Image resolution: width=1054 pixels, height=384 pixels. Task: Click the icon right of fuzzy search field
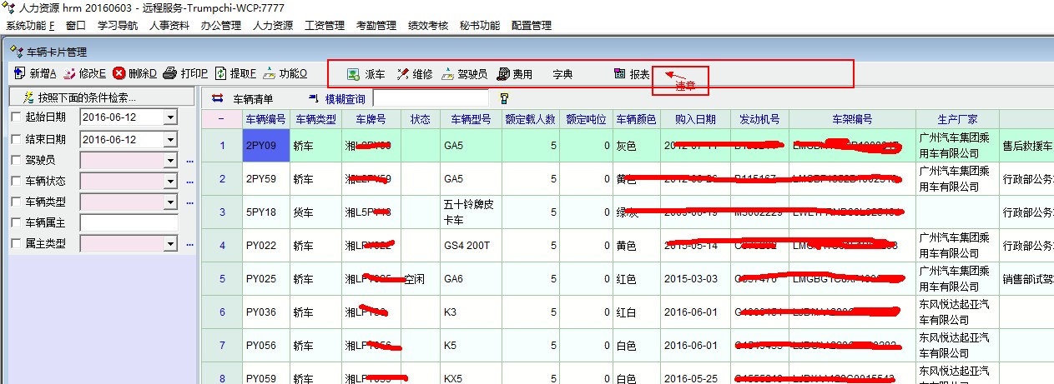click(x=503, y=99)
